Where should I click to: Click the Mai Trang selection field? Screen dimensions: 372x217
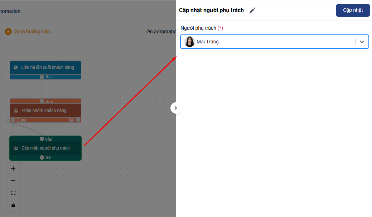pos(269,42)
